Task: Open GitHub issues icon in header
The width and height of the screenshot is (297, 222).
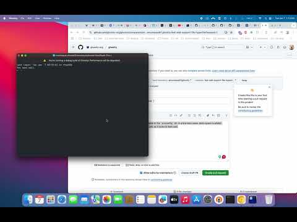Action: (x=272, y=47)
